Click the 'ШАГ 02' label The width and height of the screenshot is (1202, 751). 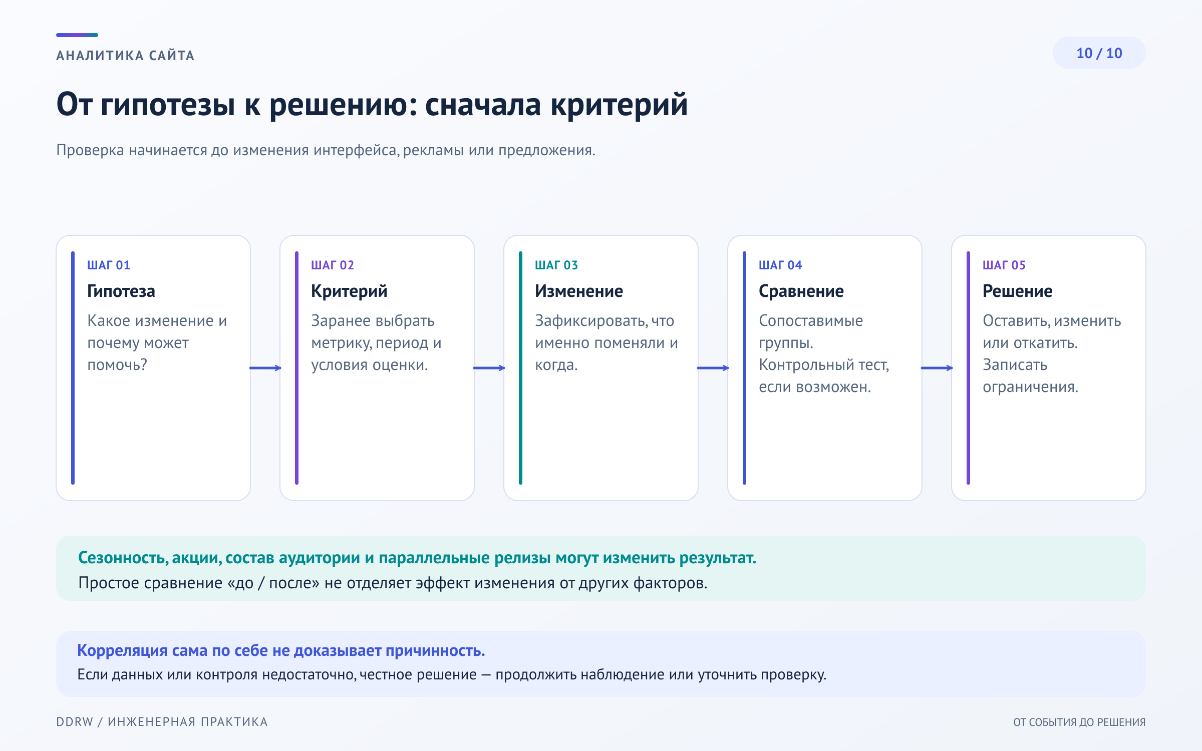pyautogui.click(x=333, y=265)
